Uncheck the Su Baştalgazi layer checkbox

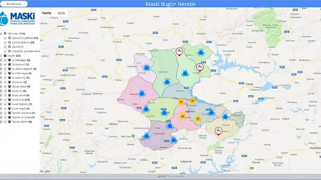click(5, 60)
